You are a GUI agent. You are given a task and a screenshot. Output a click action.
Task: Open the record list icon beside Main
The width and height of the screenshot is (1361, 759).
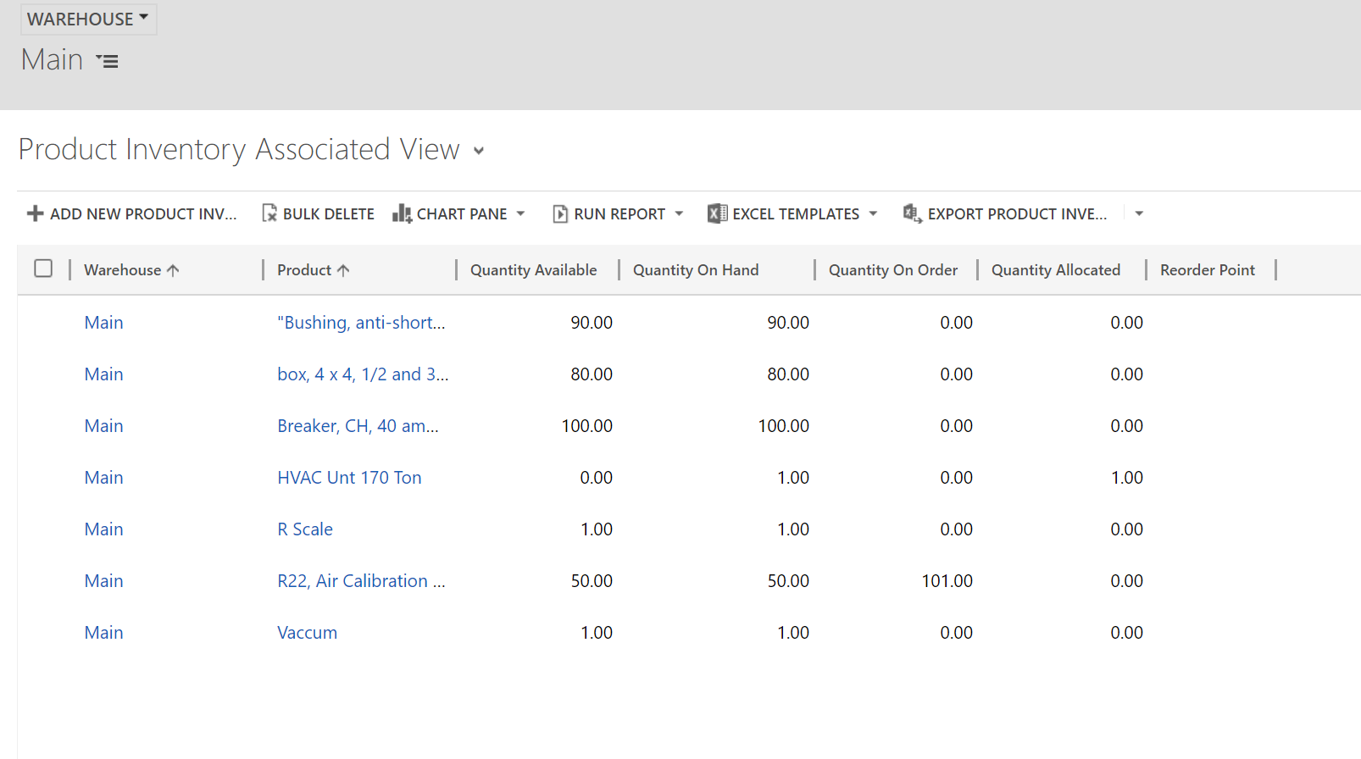click(x=107, y=61)
